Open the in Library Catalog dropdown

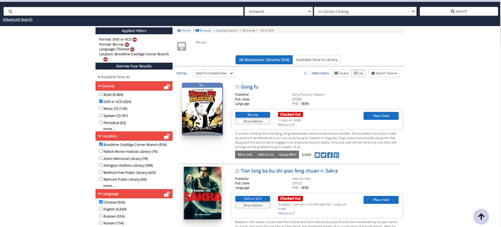pos(365,12)
